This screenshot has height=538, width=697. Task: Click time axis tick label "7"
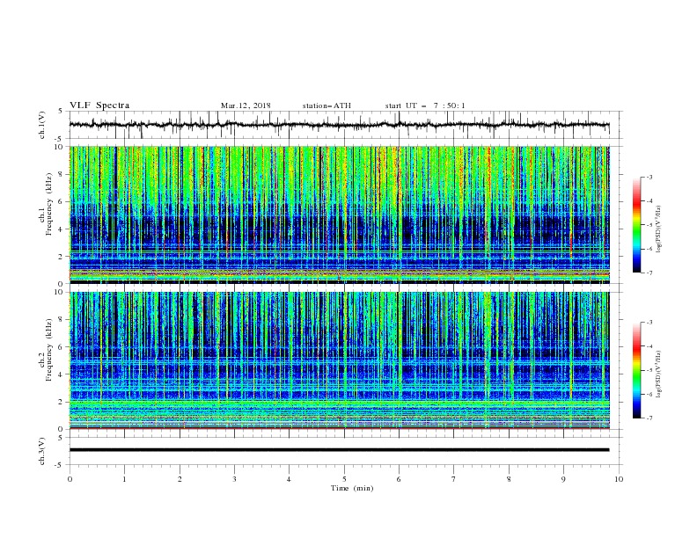click(454, 479)
